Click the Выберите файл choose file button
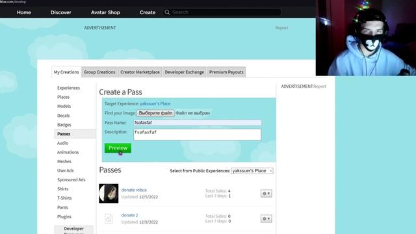Viewport: 416px width, 234px height. tap(155, 113)
